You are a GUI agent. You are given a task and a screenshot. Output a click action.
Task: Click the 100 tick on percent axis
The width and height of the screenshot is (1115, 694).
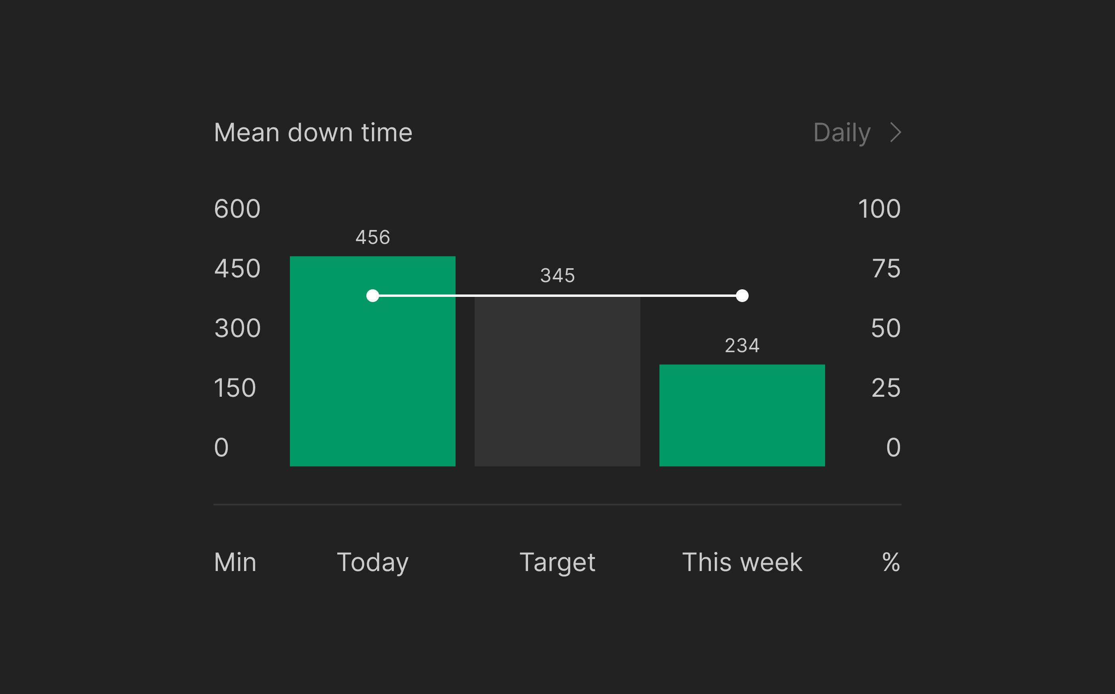[x=879, y=209]
